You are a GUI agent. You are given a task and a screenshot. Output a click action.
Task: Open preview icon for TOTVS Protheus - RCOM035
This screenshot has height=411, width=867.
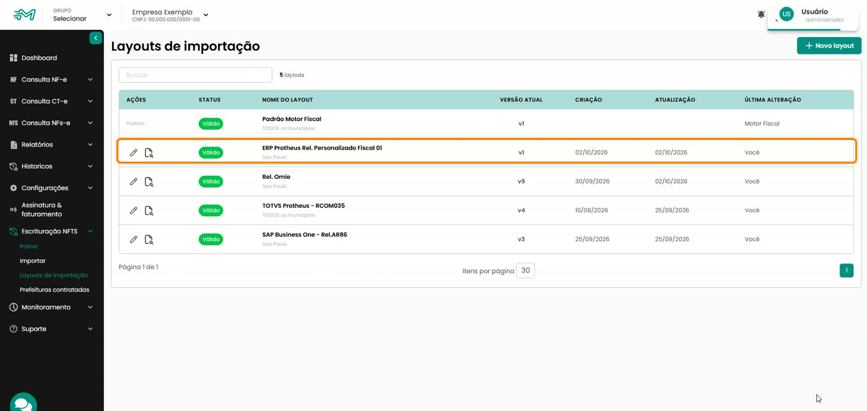click(149, 210)
